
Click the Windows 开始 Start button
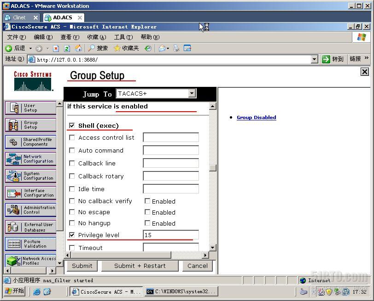(x=15, y=291)
